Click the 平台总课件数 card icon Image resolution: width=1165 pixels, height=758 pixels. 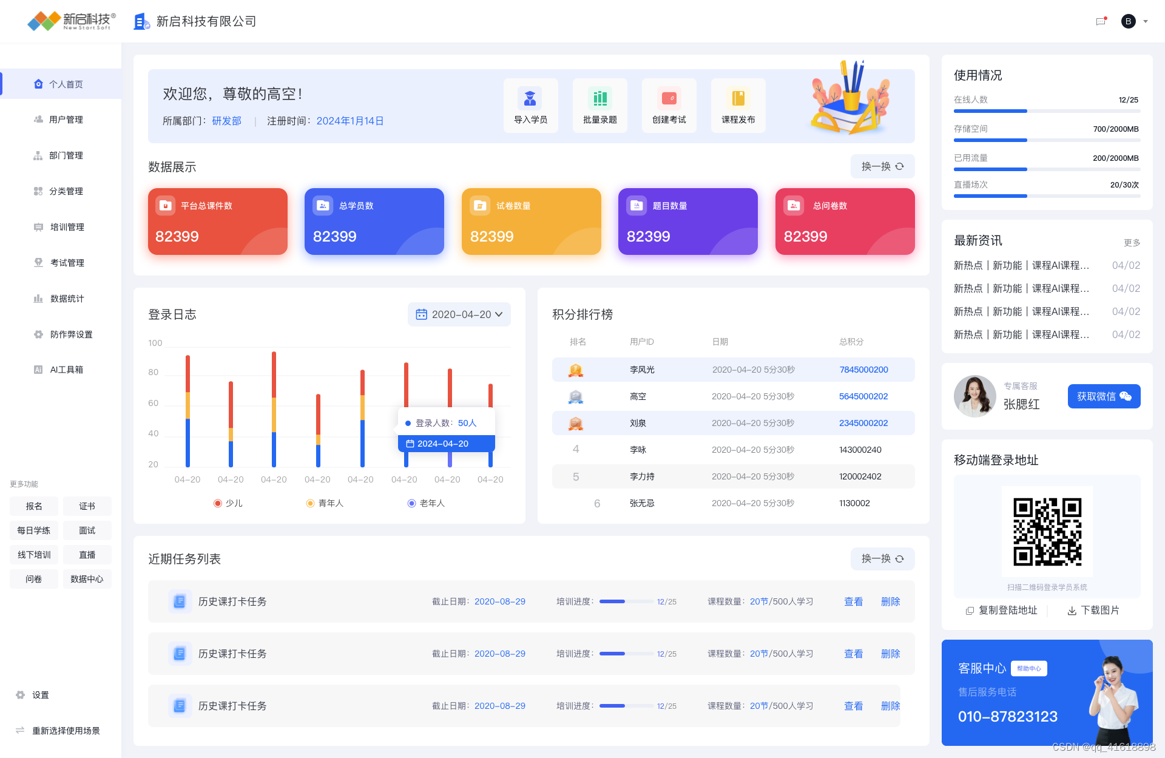(166, 205)
